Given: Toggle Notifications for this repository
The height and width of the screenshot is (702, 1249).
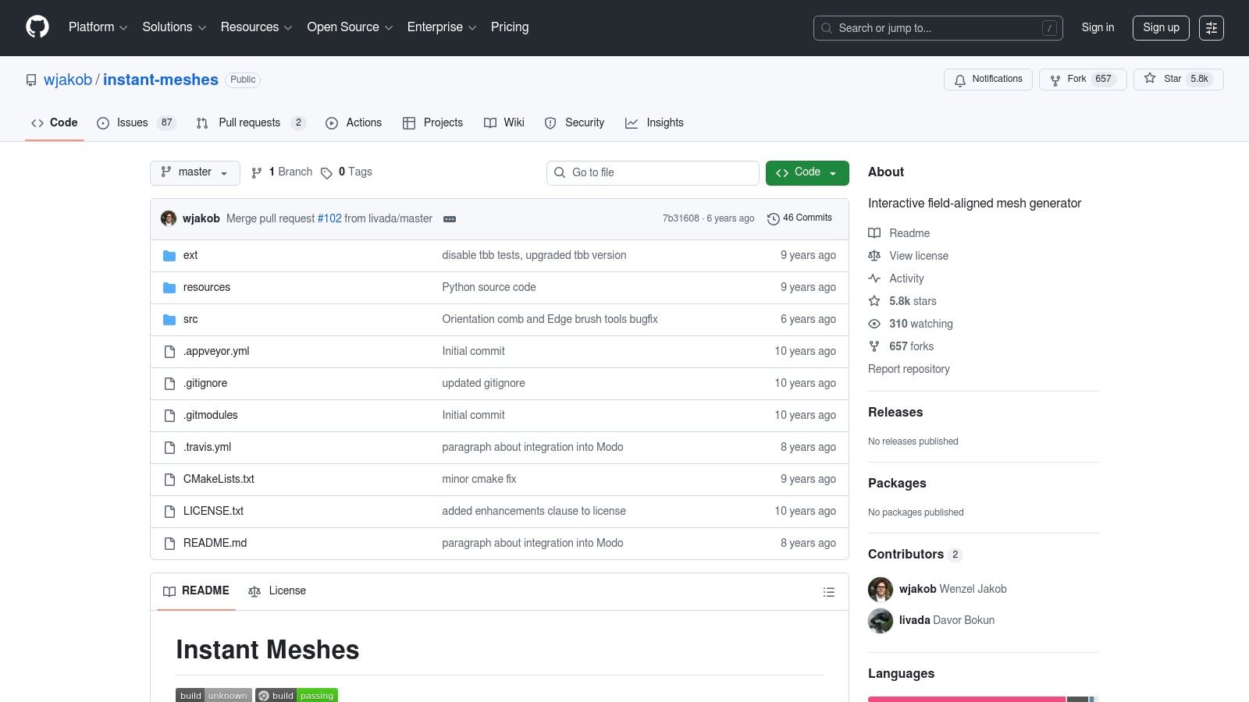Looking at the screenshot, I should point(988,80).
